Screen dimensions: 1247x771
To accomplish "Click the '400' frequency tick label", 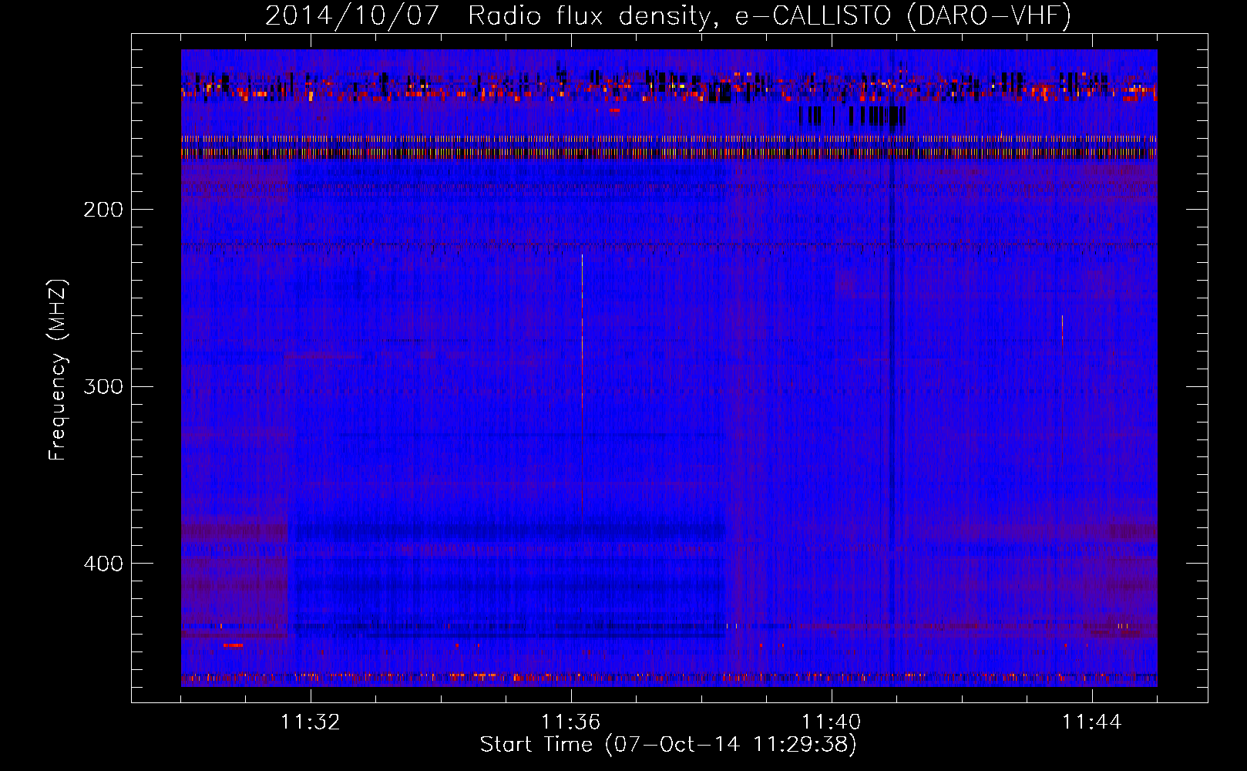I will pos(103,564).
